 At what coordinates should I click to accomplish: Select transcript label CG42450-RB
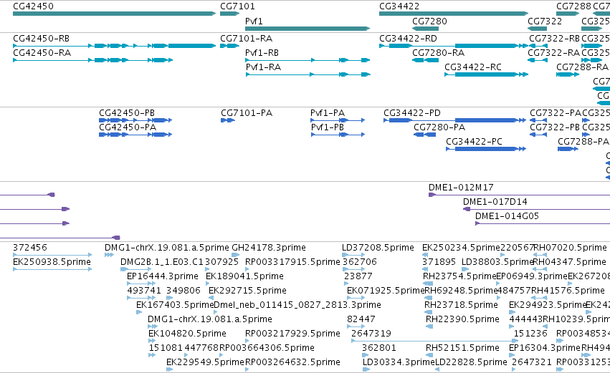[42, 39]
